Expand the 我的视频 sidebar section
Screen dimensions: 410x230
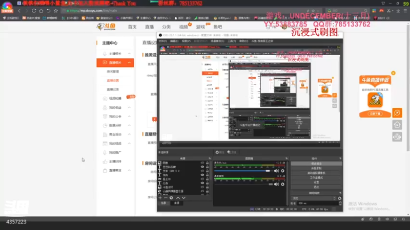coord(129,144)
